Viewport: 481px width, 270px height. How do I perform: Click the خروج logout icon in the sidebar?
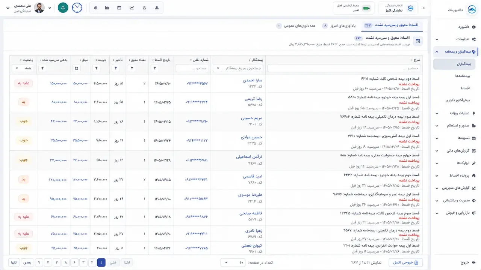pyautogui.click(x=473, y=262)
